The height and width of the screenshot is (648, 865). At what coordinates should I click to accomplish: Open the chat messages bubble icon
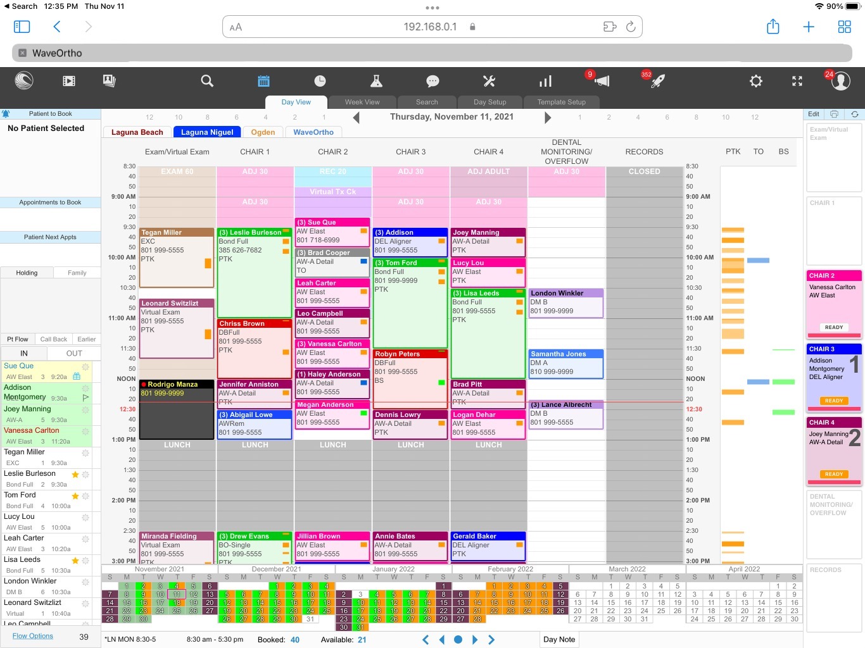point(432,81)
